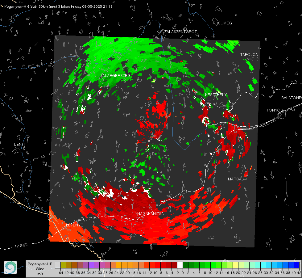Click the LETENYE city label

pyautogui.click(x=74, y=225)
